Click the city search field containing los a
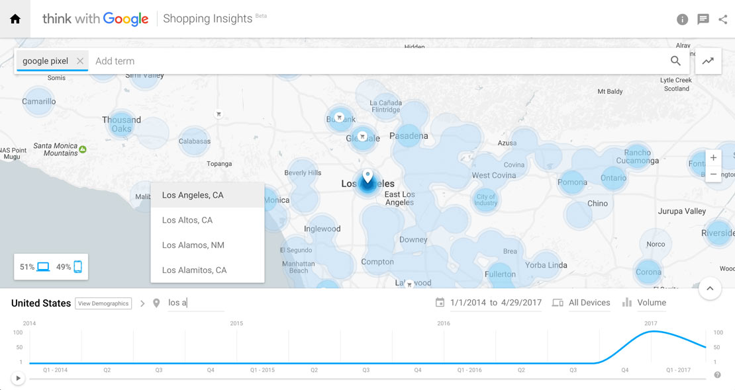Viewport: 735px width, 390px height. point(196,303)
